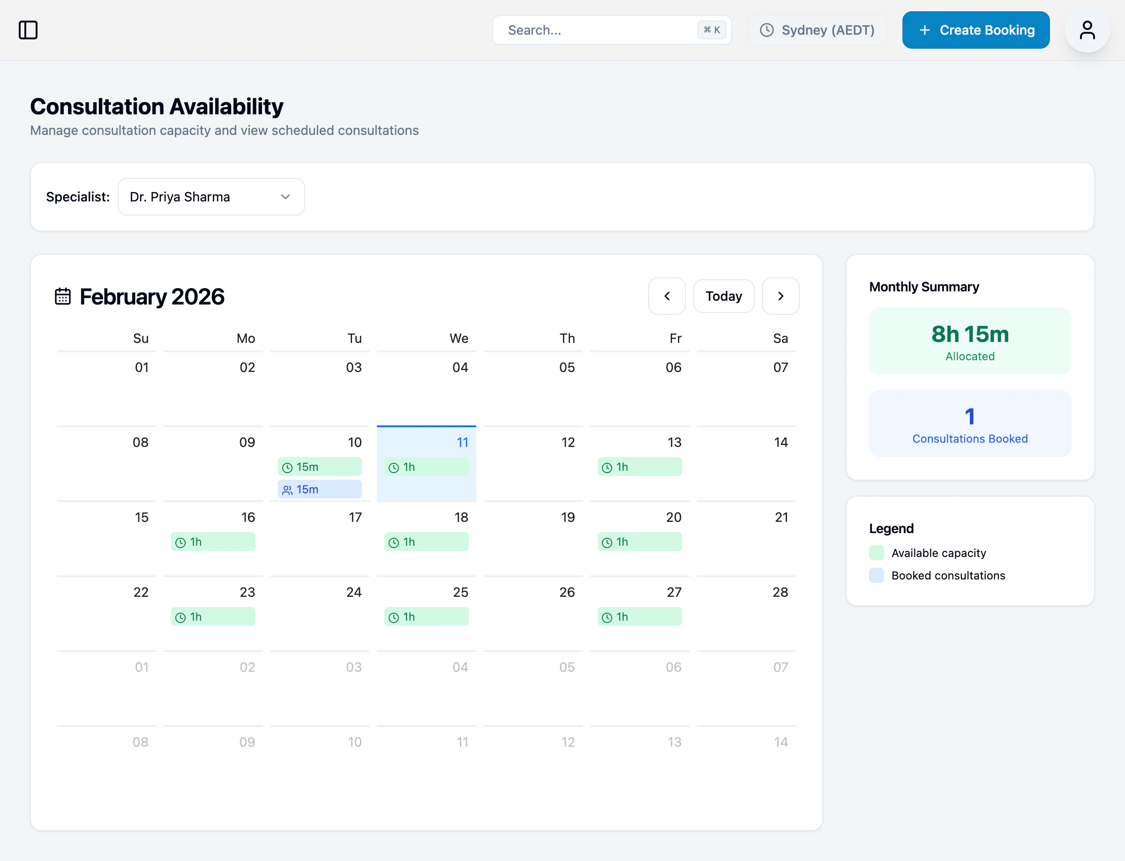
Task: Select the 1h slot on February 25
Action: click(x=426, y=616)
